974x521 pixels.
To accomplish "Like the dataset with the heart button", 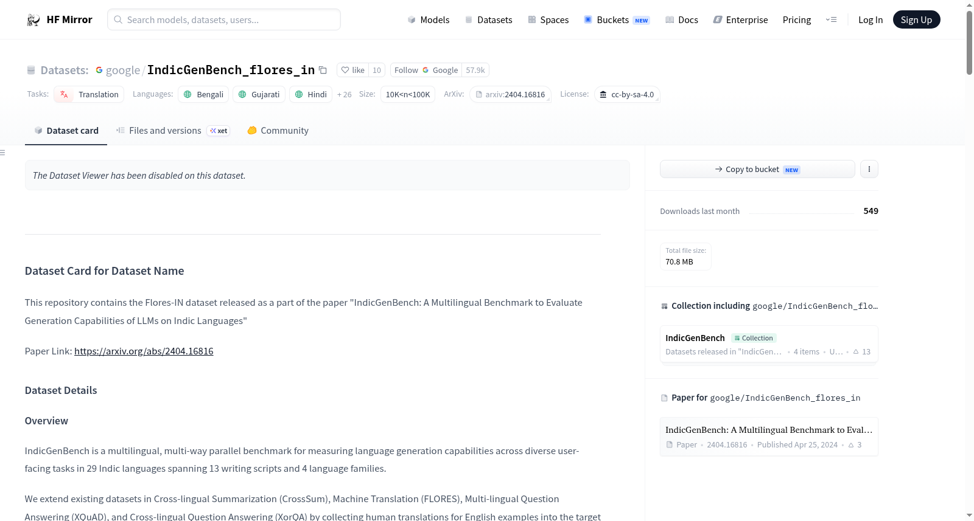I will click(352, 70).
